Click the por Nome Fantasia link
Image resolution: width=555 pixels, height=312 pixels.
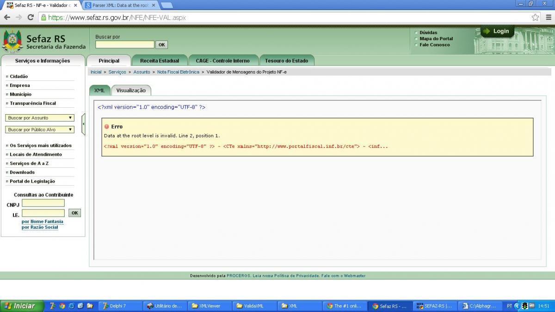(43, 221)
